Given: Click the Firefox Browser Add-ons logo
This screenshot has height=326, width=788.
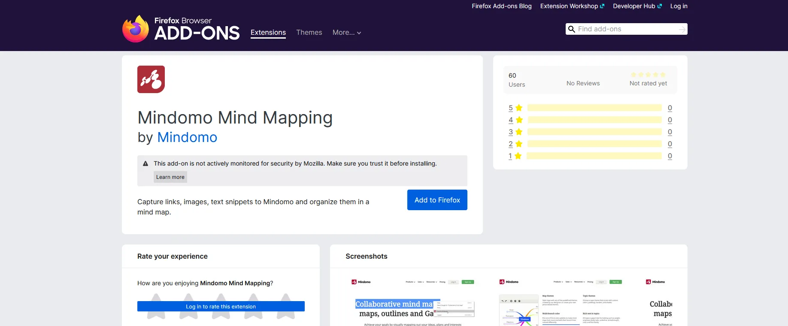Looking at the screenshot, I should tap(181, 29).
